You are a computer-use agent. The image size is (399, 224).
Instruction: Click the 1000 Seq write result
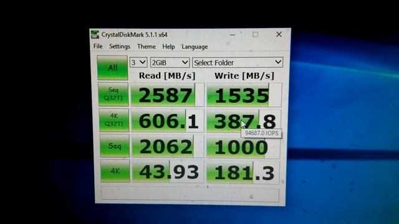(x=243, y=147)
